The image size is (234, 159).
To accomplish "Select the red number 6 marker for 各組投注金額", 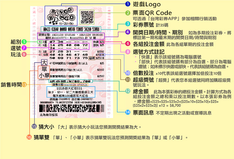I will (127, 43).
